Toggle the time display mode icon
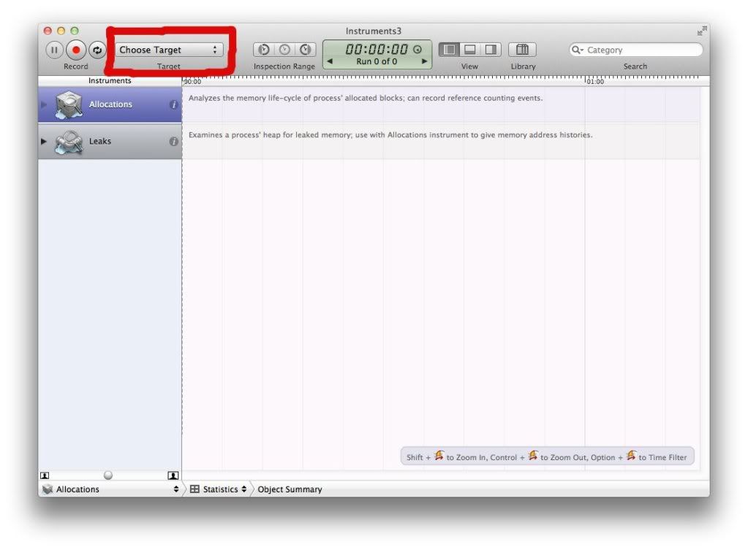The image size is (748, 550). 418,49
